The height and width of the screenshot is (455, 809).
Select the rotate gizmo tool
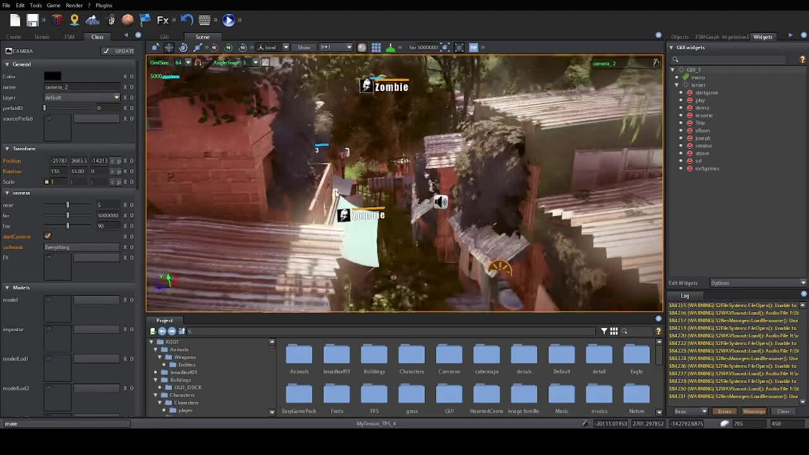click(183, 47)
